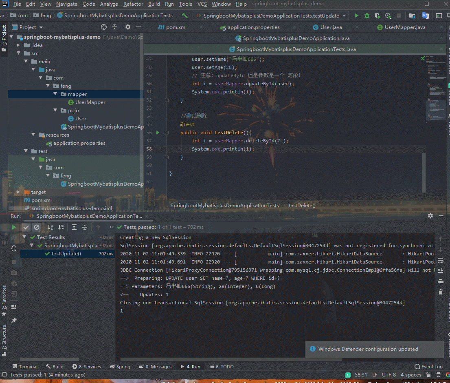Open the Tools menu
This screenshot has height=383, width=450.
coord(185,4)
